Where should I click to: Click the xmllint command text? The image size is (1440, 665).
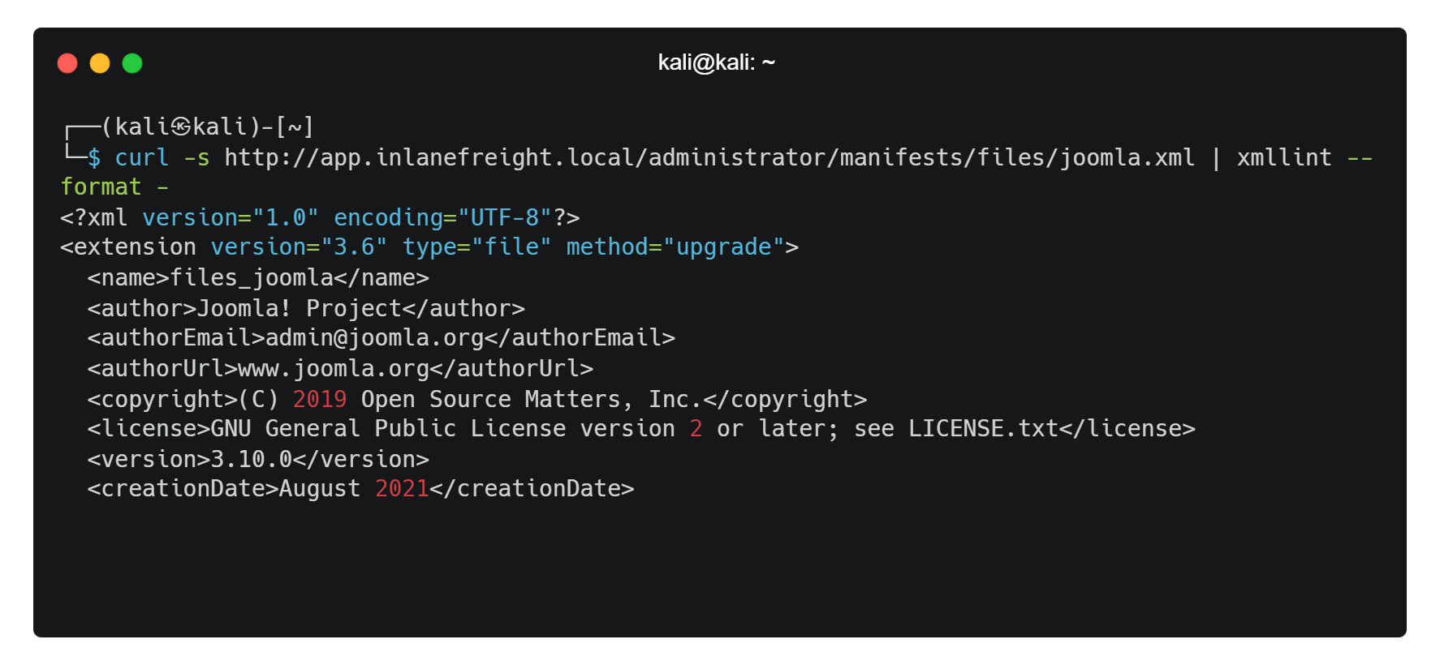pos(1283,157)
